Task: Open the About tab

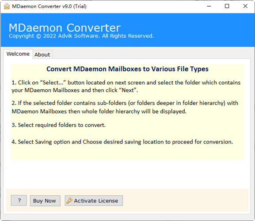Action: point(42,55)
